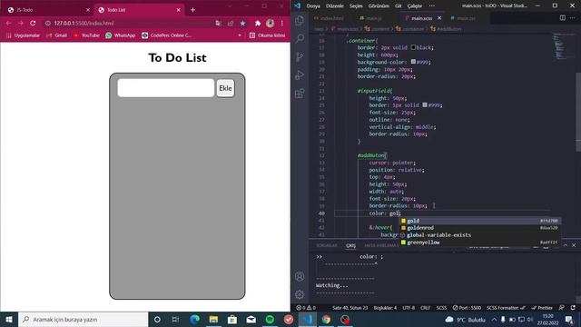Viewport: 581px width, 327px height.
Task: Maximize the panel with the chevron up
Action: click(x=566, y=245)
